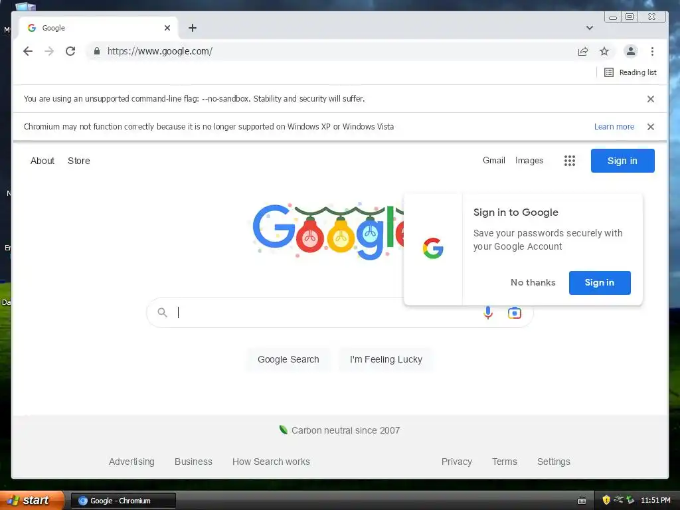Screen dimensions: 680x510
Task: Click the network connection tray icon
Action: [x=618, y=500]
